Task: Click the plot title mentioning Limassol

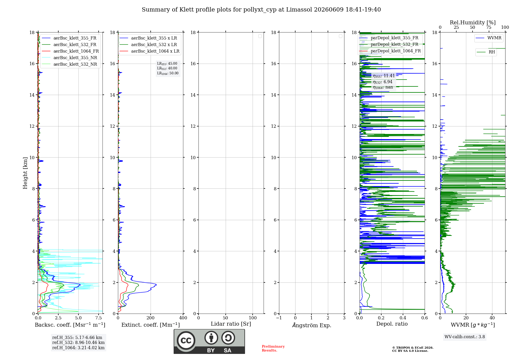Action: coord(261,10)
